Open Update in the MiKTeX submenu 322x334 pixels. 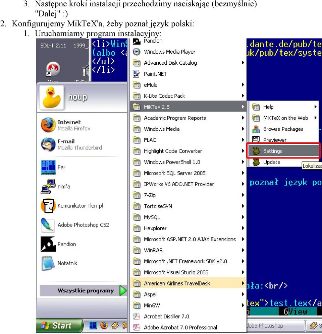284,162
